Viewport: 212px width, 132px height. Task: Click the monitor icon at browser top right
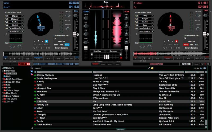coord(205,68)
